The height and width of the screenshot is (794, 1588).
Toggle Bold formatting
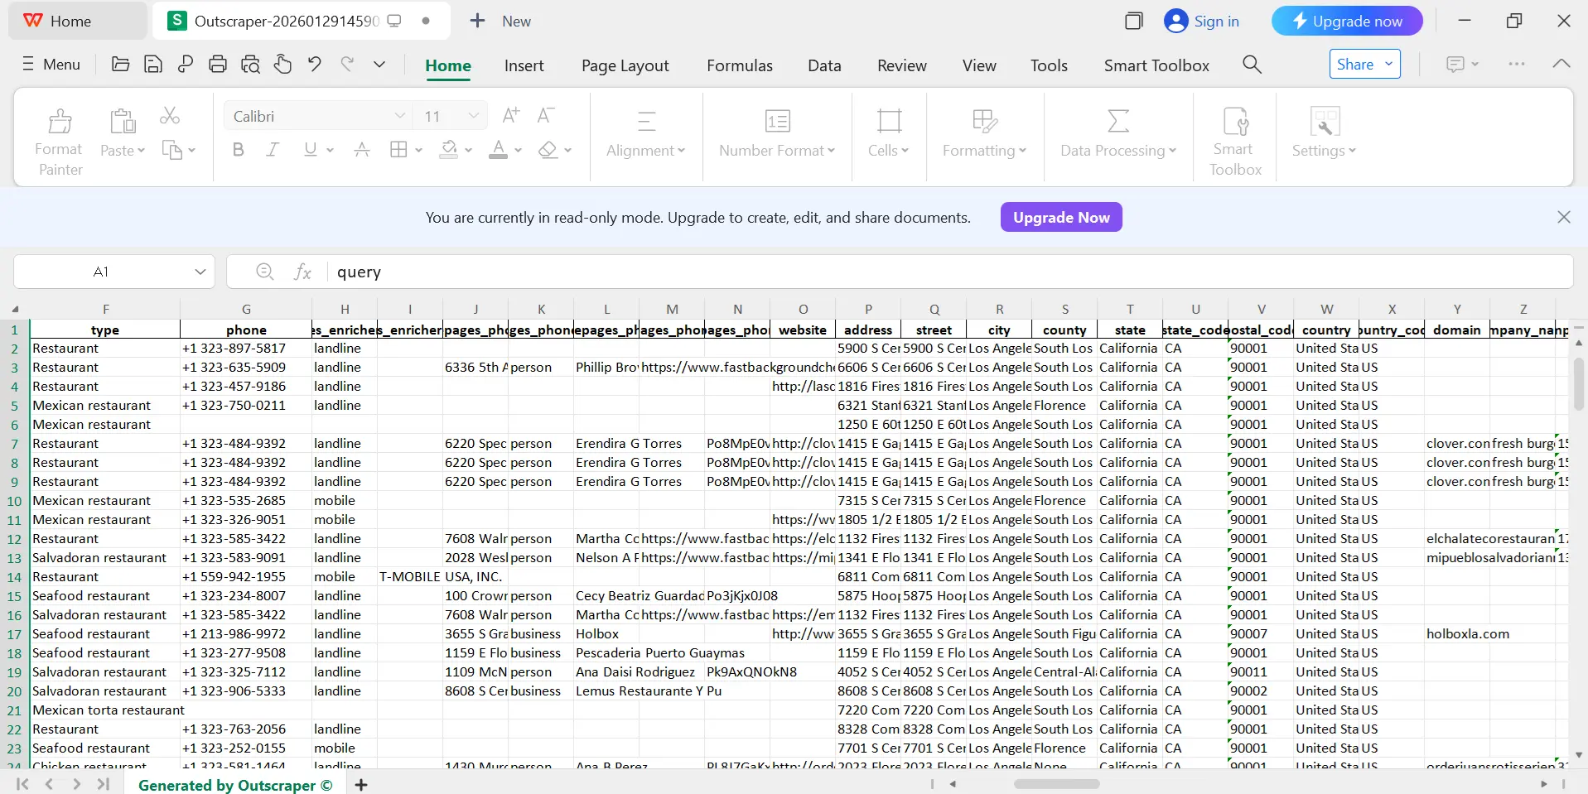(239, 150)
